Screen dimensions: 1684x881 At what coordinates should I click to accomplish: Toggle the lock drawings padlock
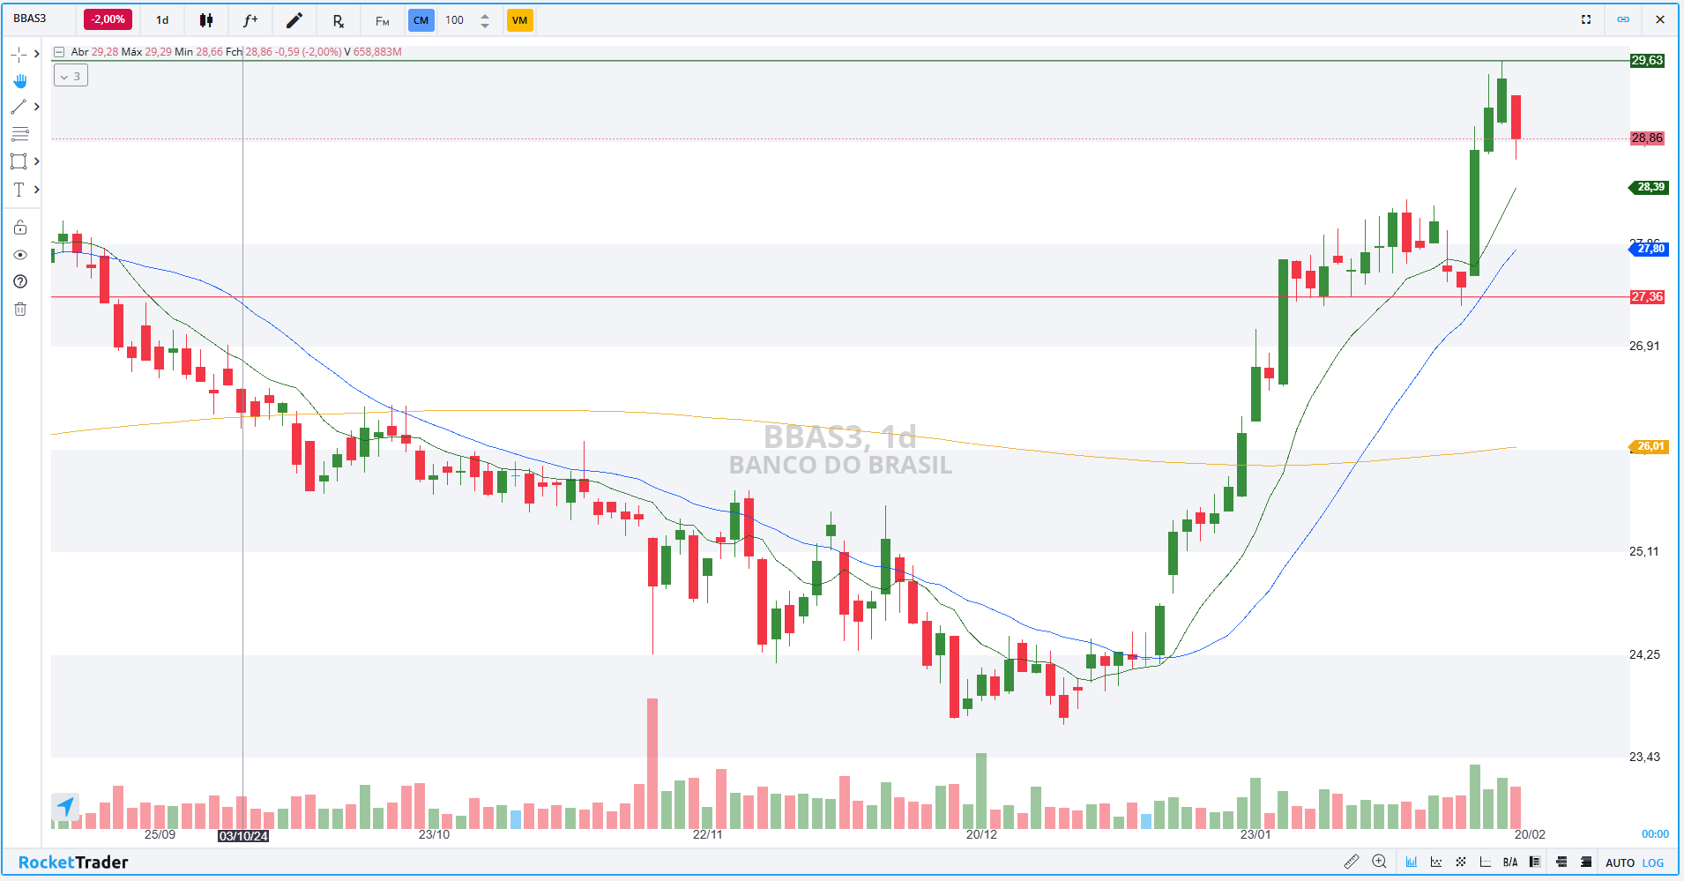point(20,228)
